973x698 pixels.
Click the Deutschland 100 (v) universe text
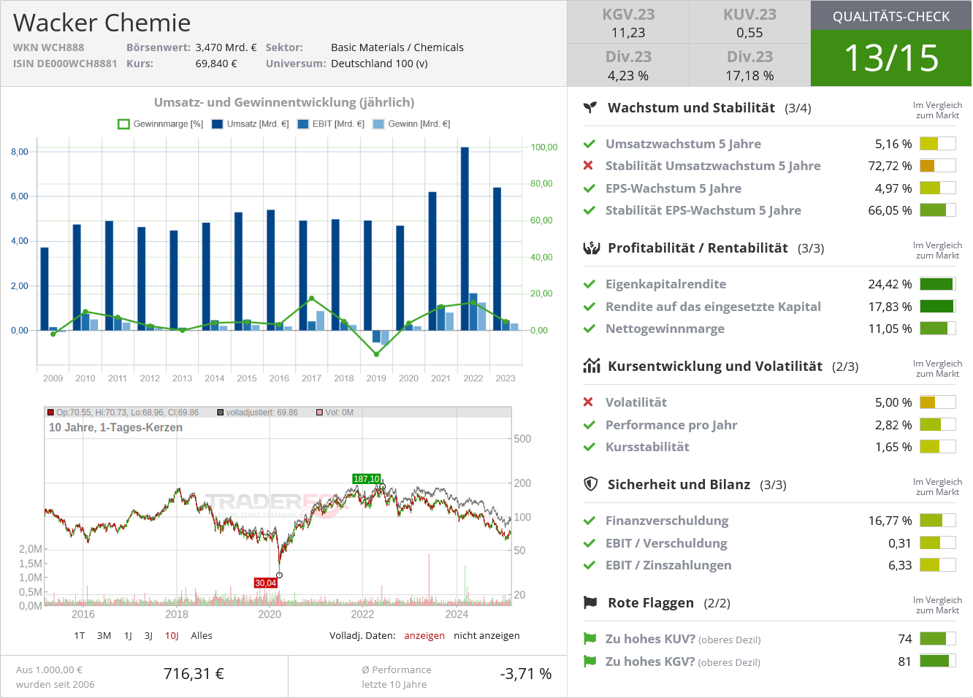click(379, 64)
